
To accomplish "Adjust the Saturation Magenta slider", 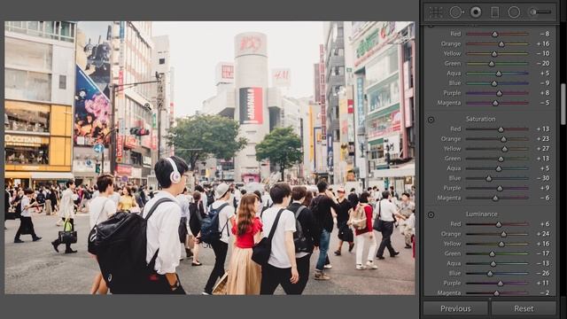I will pyautogui.click(x=497, y=198).
